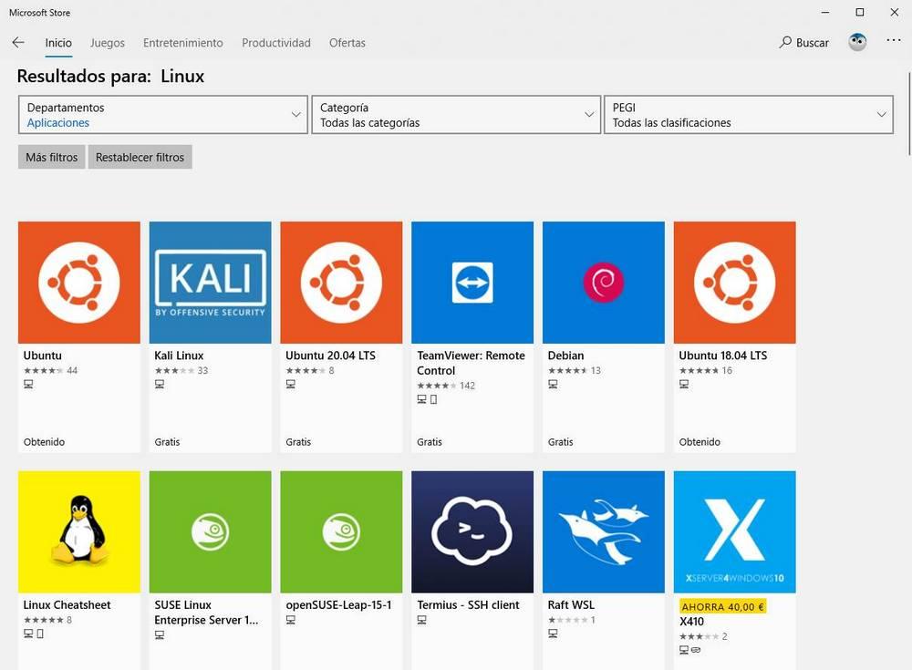Open the Debian swirl tile image

[604, 282]
